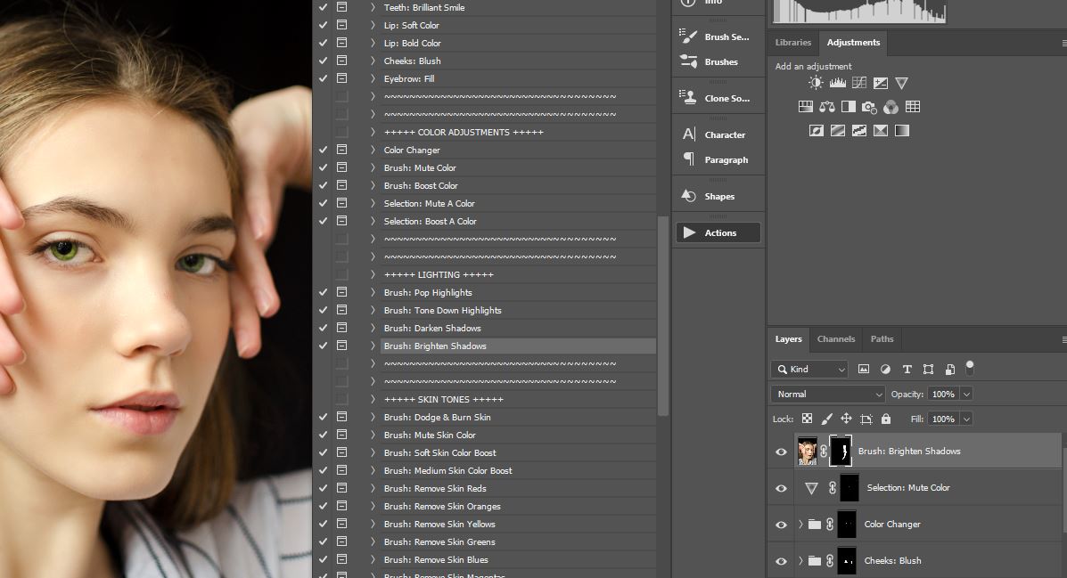Filter layers by shape layers
The height and width of the screenshot is (578, 1067).
coord(928,370)
